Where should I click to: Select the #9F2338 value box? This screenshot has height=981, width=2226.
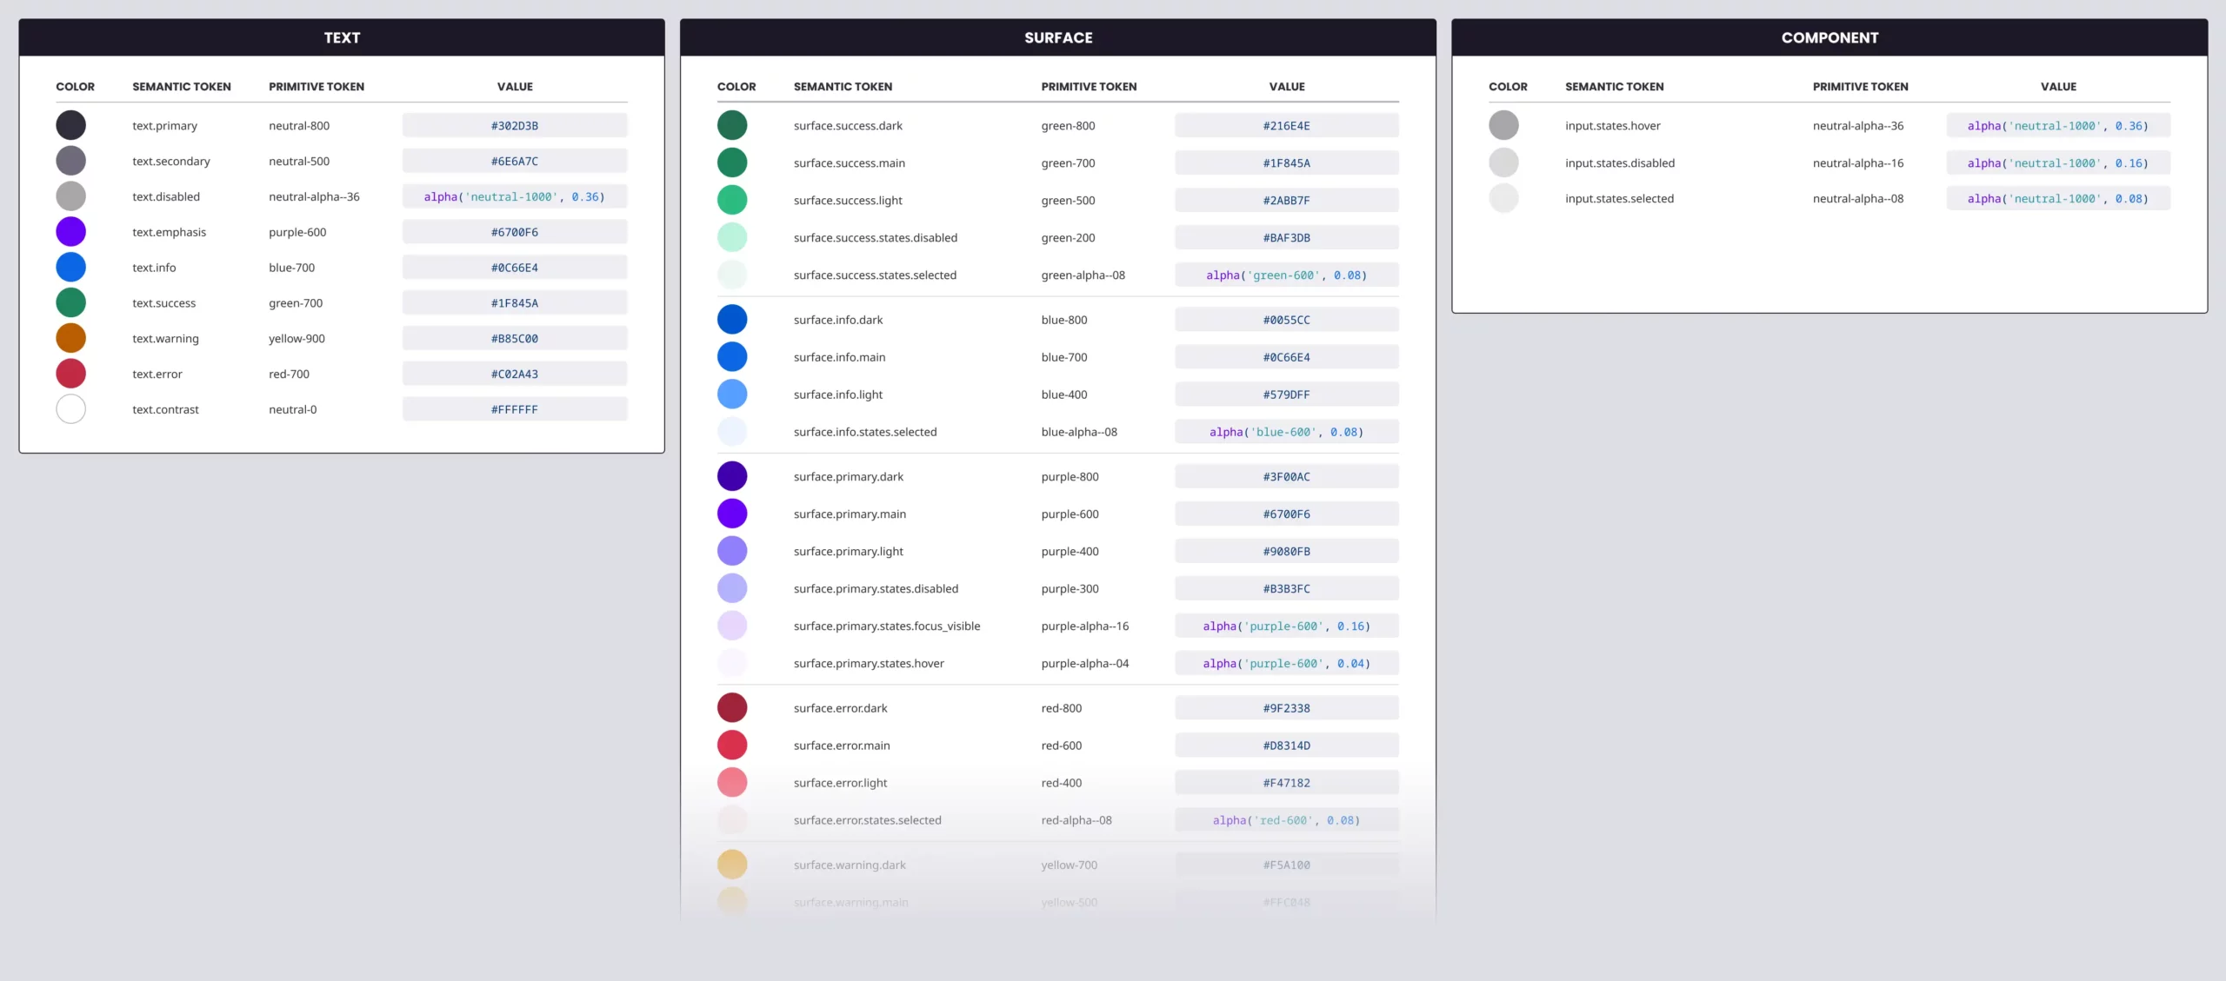pos(1287,708)
